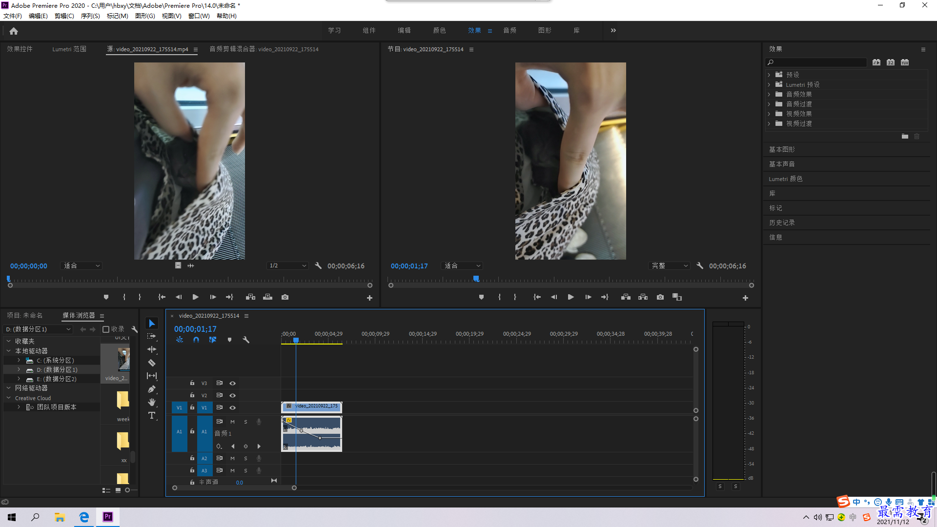
Task: Open source monitor settings wrench
Action: coord(318,266)
